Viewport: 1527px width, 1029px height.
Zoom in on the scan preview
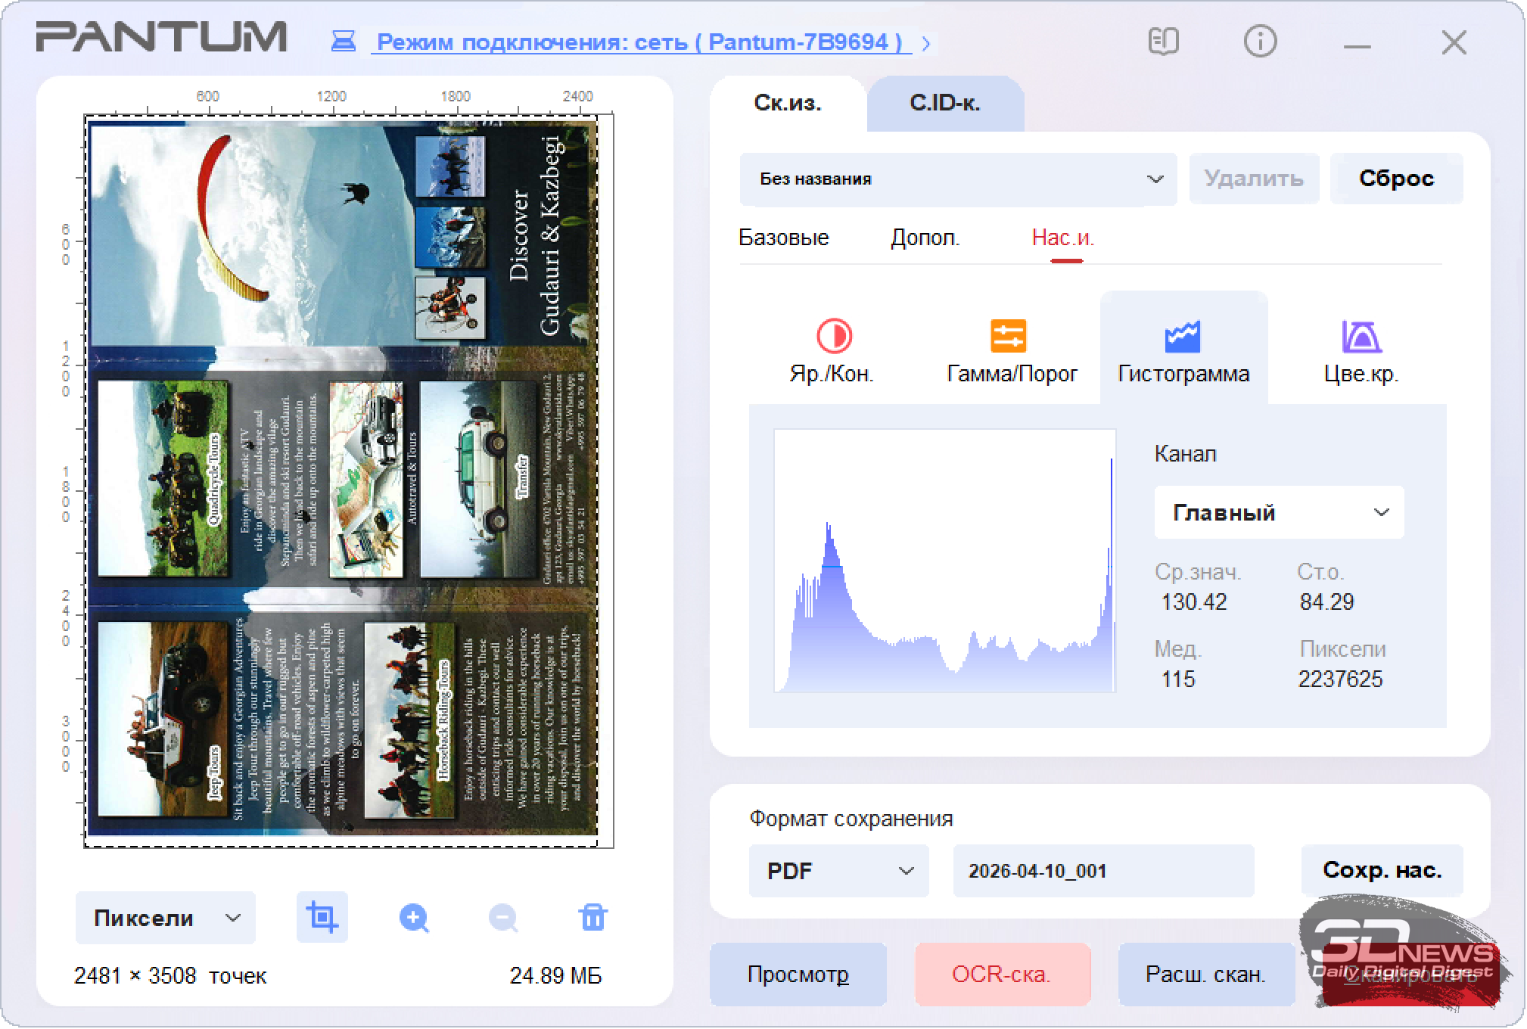(414, 919)
